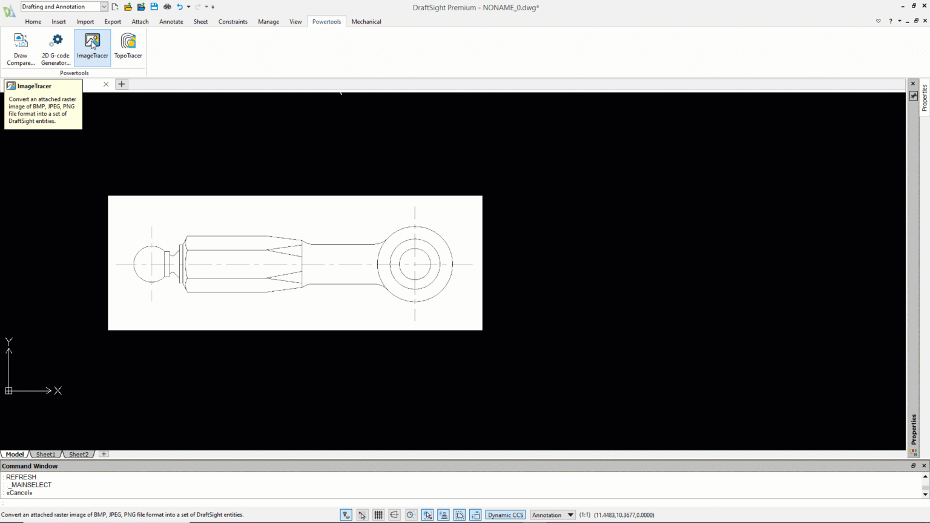The height and width of the screenshot is (523, 930).
Task: Click the Dynamic CCS button
Action: coord(505,515)
